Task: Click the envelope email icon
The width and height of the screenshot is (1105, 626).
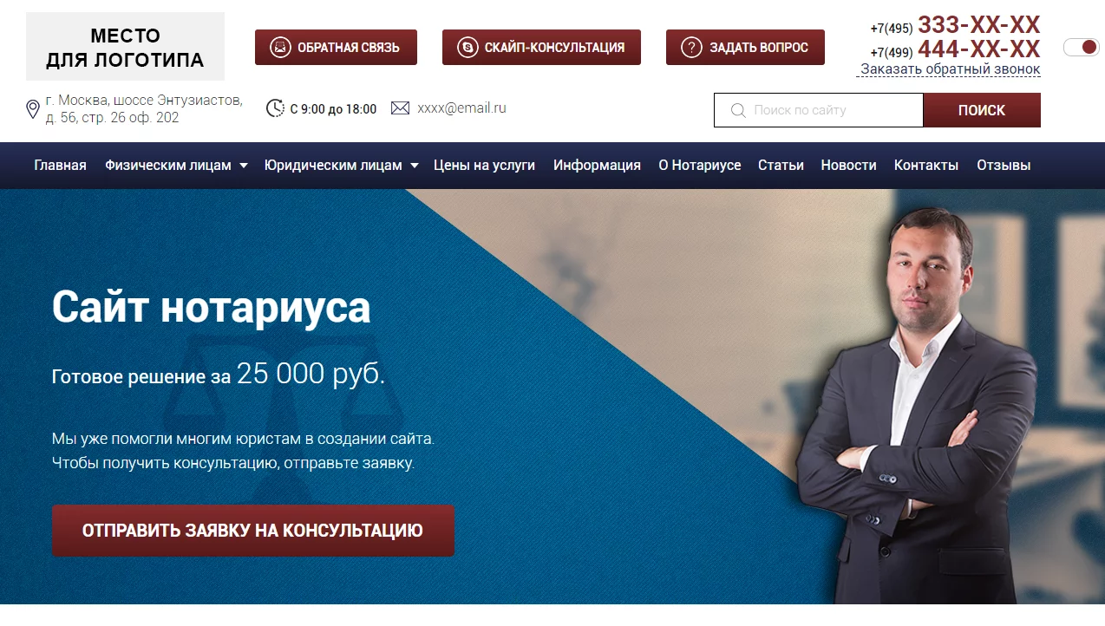Action: point(400,108)
